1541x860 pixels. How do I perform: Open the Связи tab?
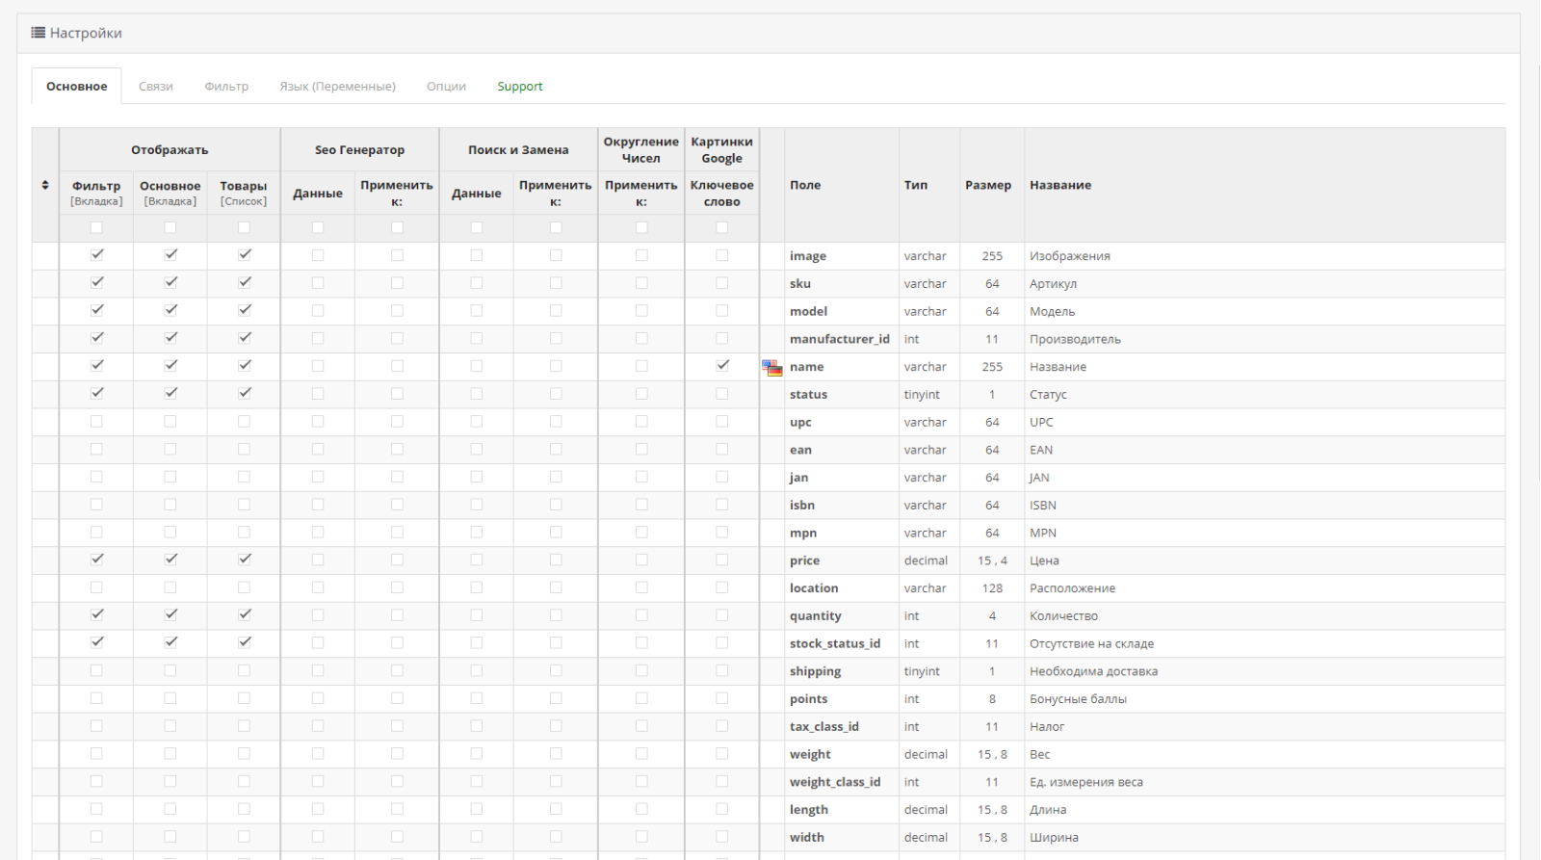[156, 86]
